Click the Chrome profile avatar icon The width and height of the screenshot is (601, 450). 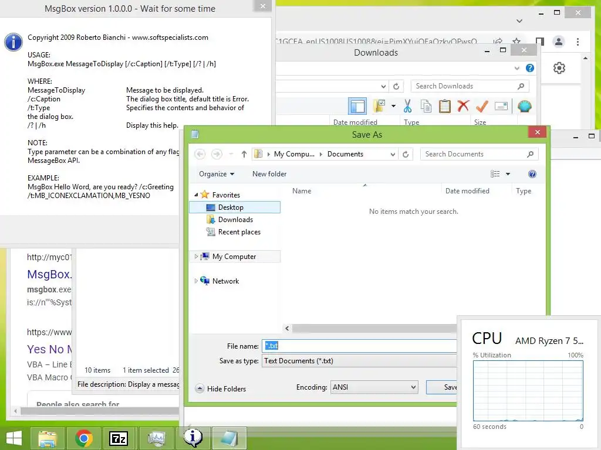click(x=559, y=42)
